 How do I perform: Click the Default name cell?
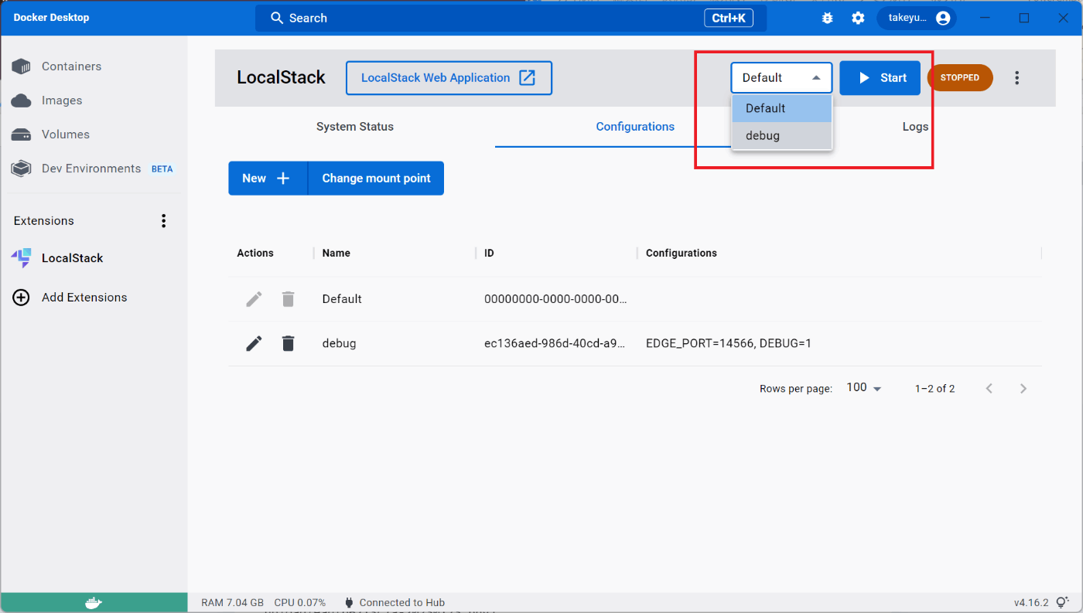pos(342,298)
